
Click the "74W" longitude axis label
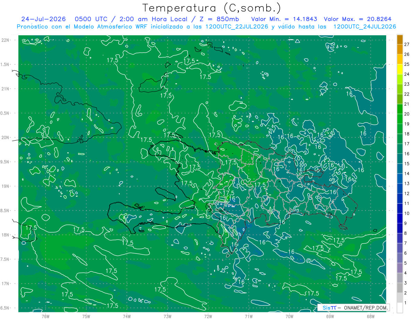click(x=127, y=316)
